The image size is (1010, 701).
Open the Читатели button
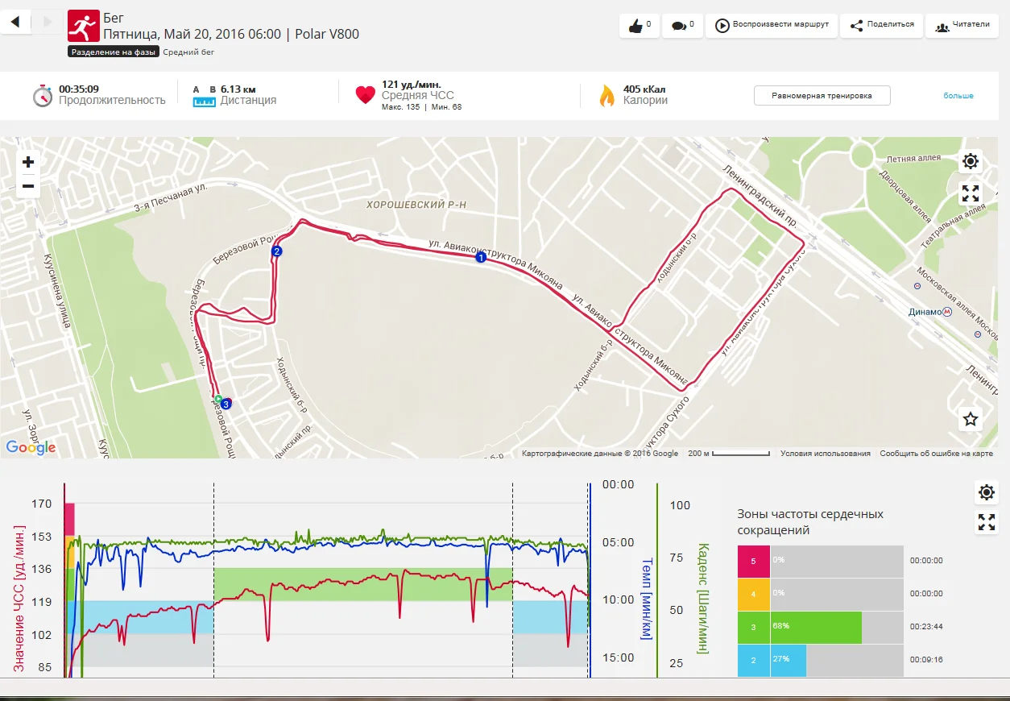tap(962, 25)
